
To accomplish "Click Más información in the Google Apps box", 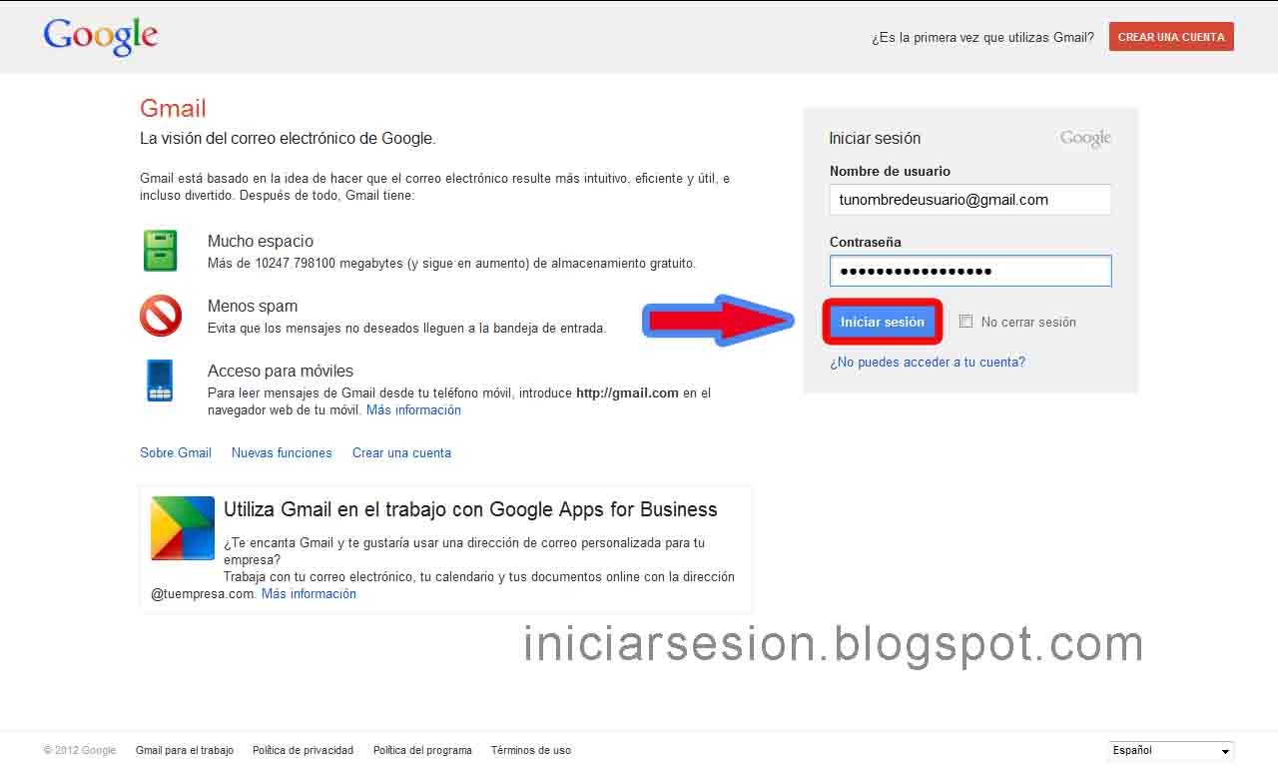I will click(309, 593).
